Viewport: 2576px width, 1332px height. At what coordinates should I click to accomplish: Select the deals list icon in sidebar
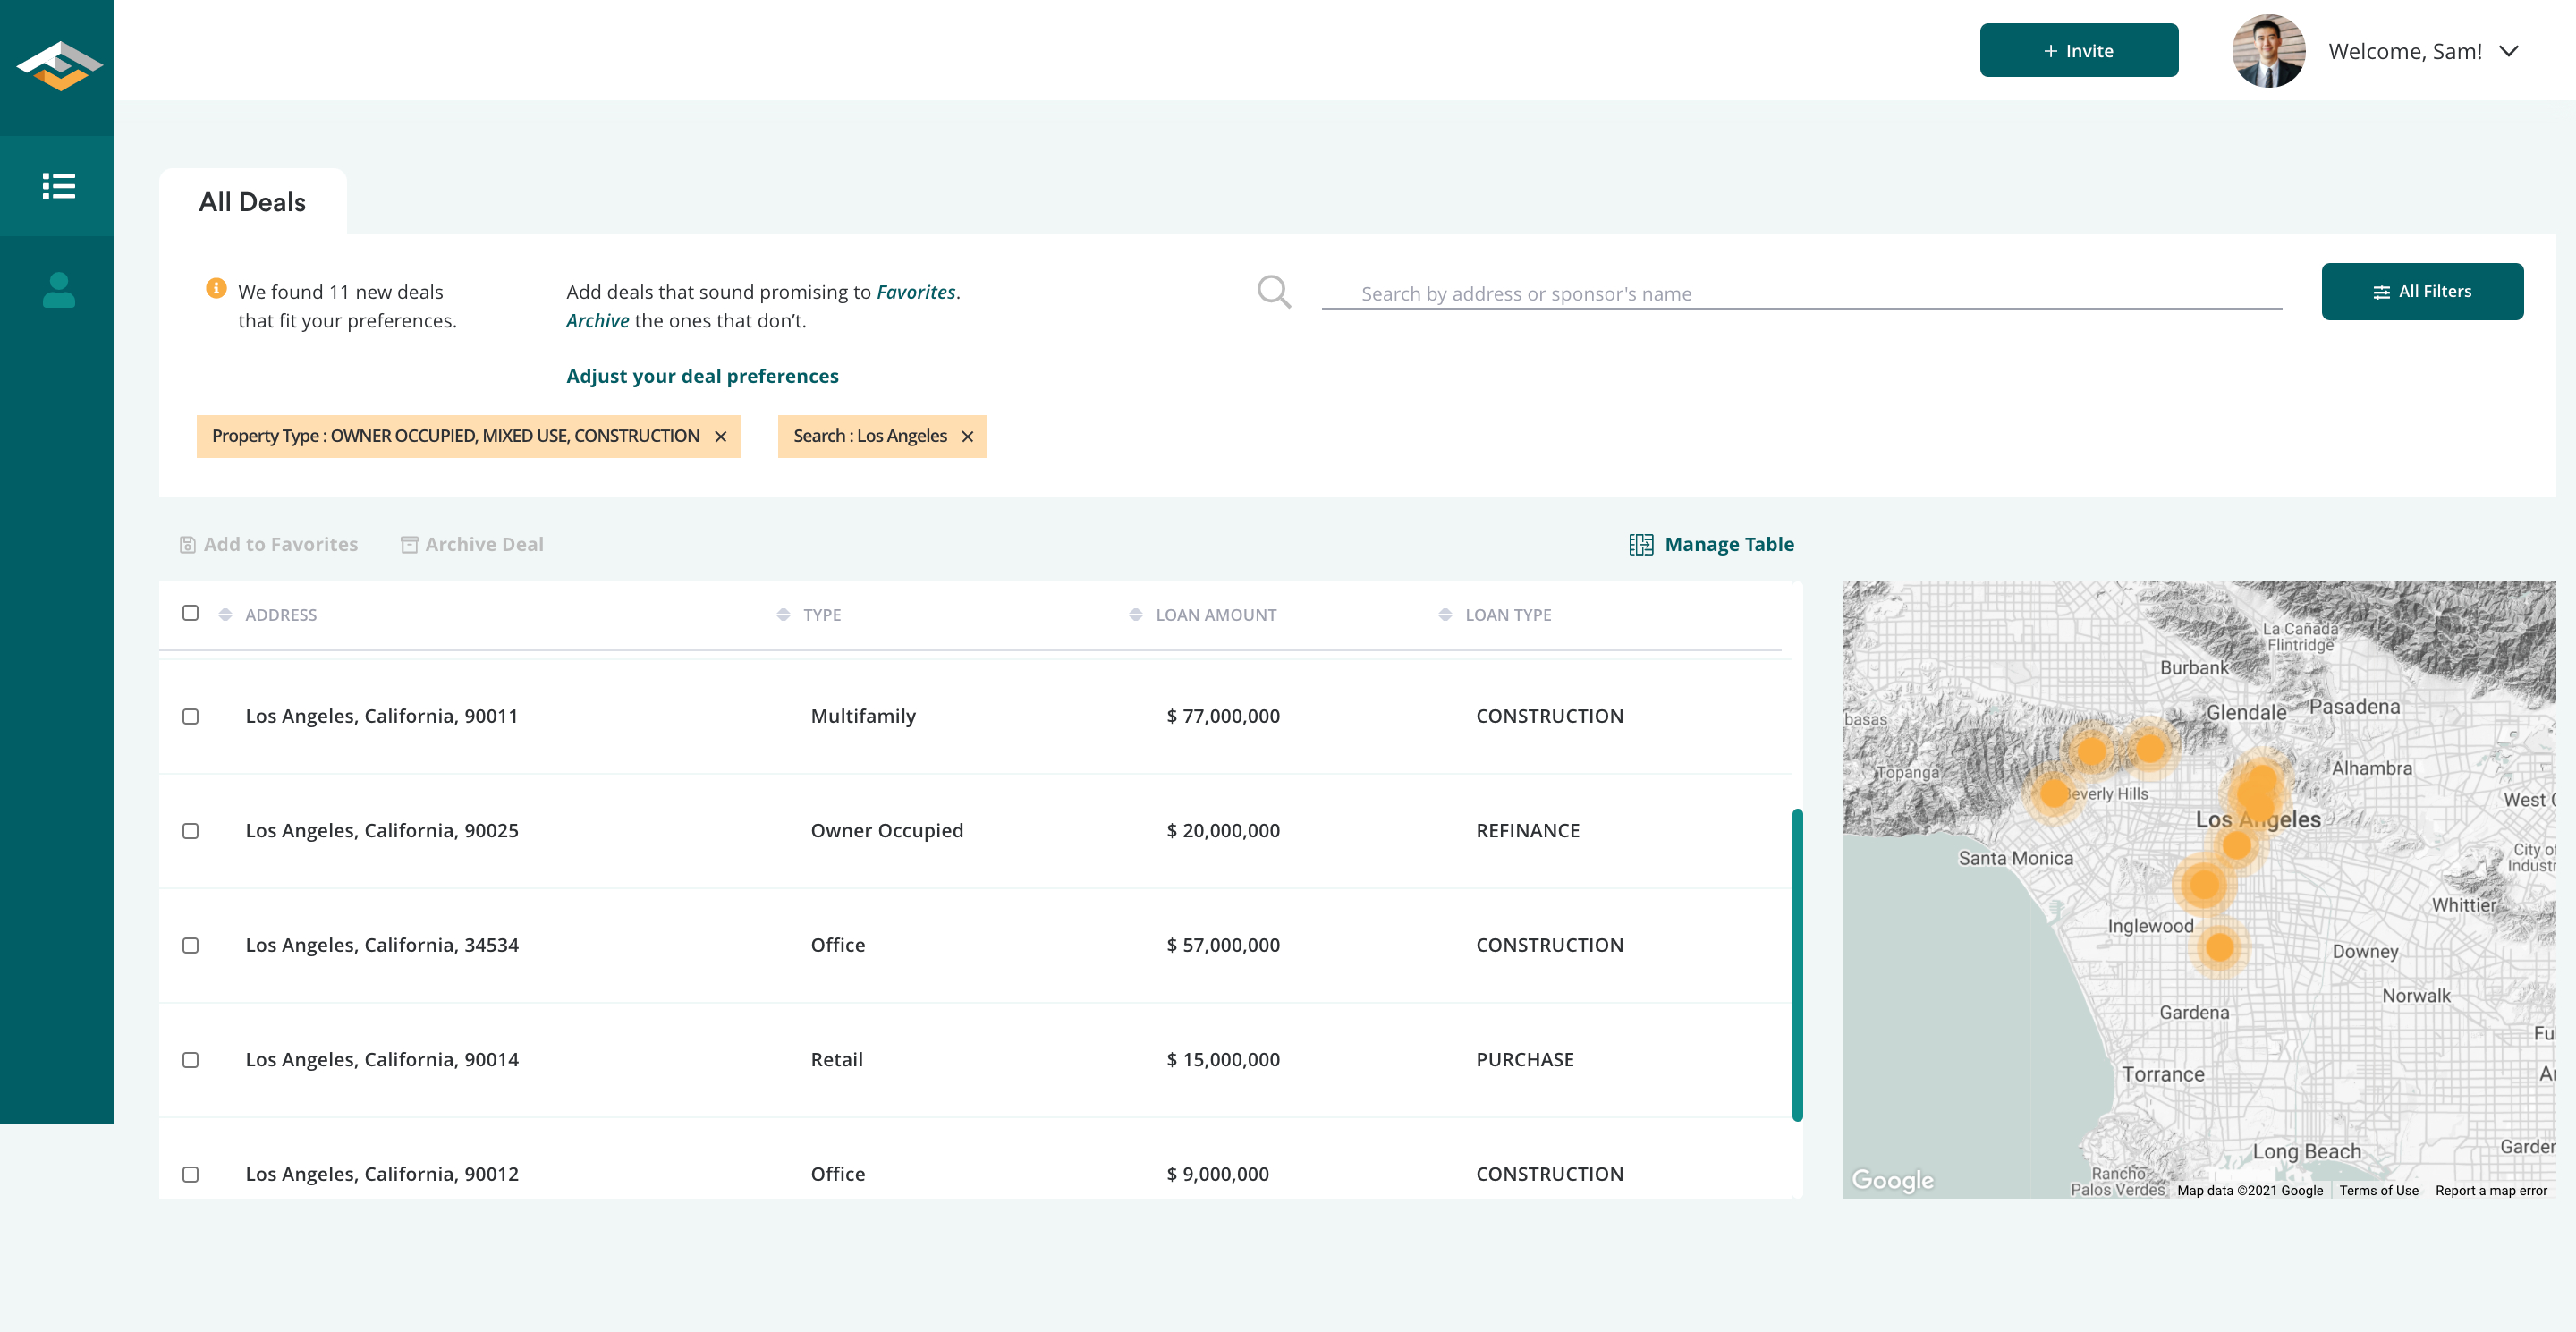(x=57, y=186)
